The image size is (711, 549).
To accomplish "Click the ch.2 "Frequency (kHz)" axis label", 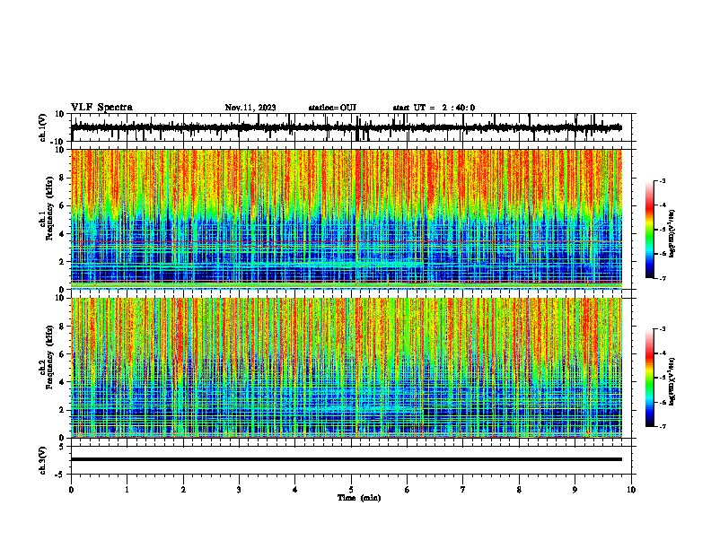I will (49, 357).
